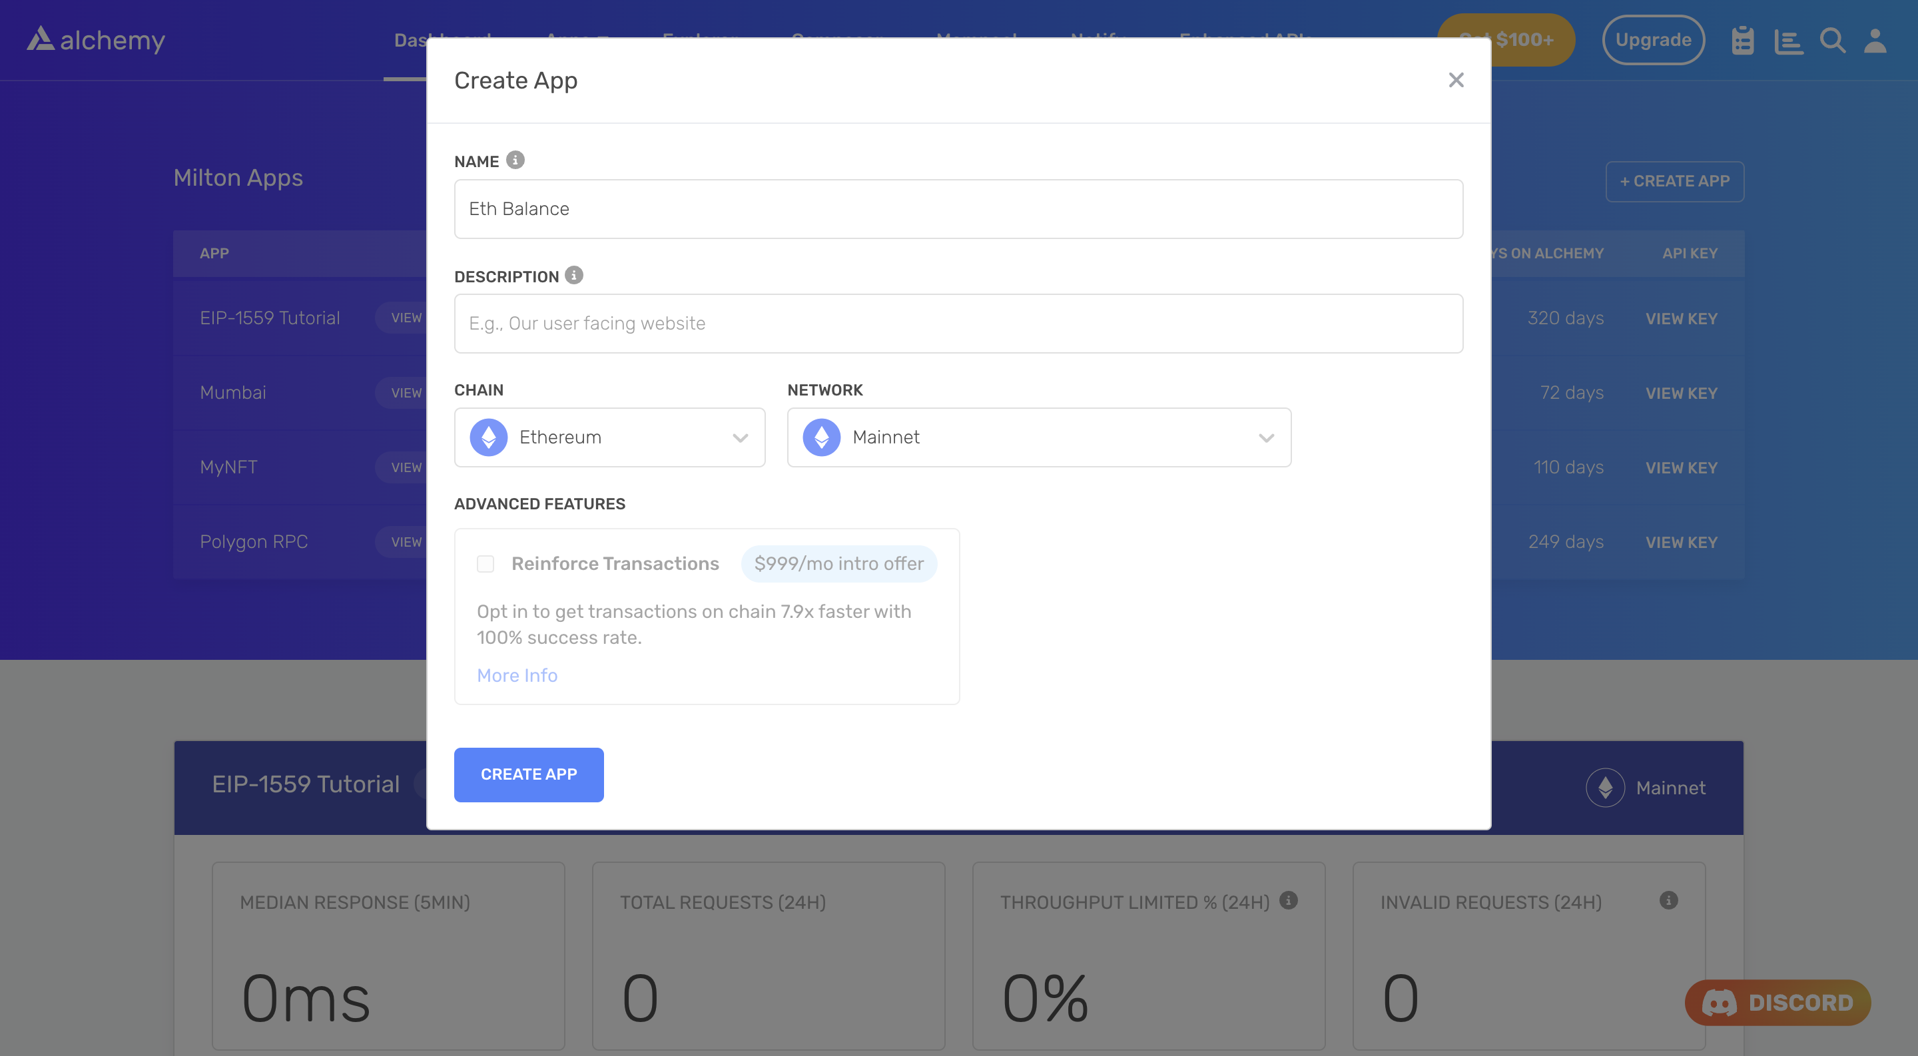Click the Upgrade button in header
1918x1056 pixels.
click(1653, 39)
